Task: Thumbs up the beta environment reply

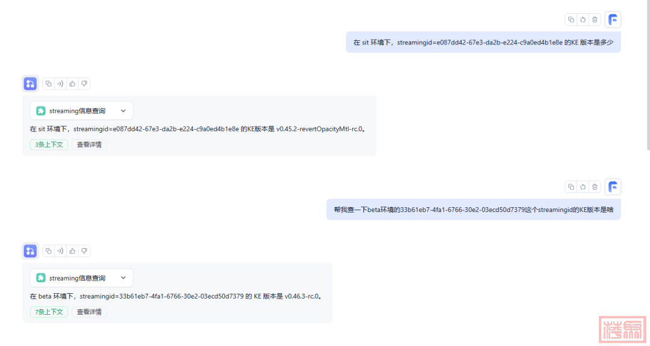Action: coord(72,251)
